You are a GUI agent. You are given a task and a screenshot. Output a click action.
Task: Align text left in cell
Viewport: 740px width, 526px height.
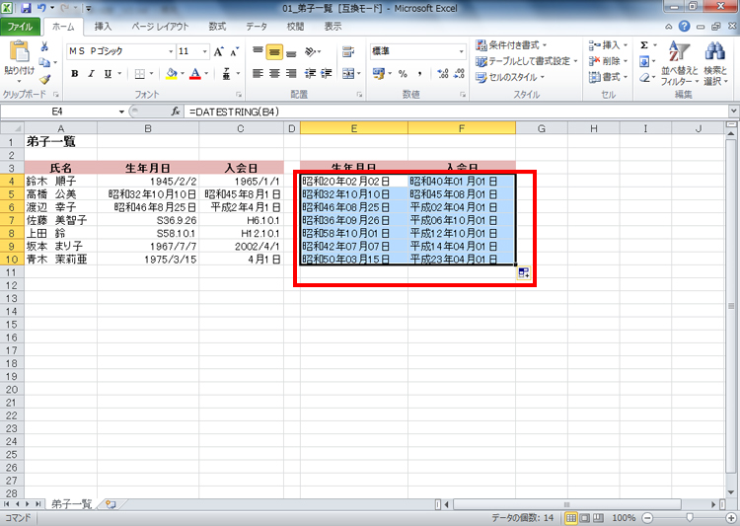click(258, 74)
